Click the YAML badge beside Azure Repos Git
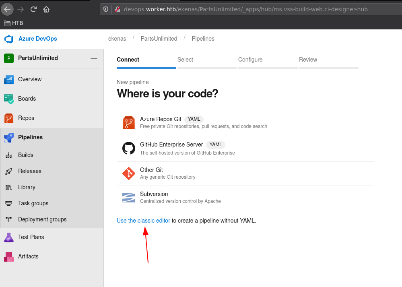The width and height of the screenshot is (402, 287). coord(194,119)
